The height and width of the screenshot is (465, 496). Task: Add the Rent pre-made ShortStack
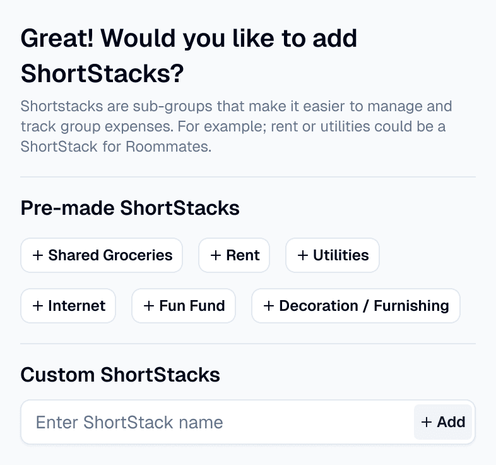click(235, 255)
